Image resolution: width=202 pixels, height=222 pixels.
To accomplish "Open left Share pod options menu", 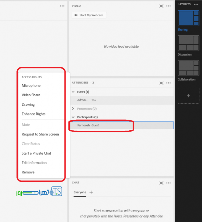I will pyautogui.click(x=62, y=6).
